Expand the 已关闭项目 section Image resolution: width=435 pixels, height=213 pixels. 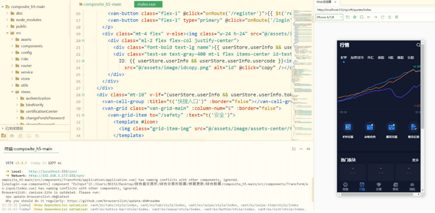click(x=2, y=128)
